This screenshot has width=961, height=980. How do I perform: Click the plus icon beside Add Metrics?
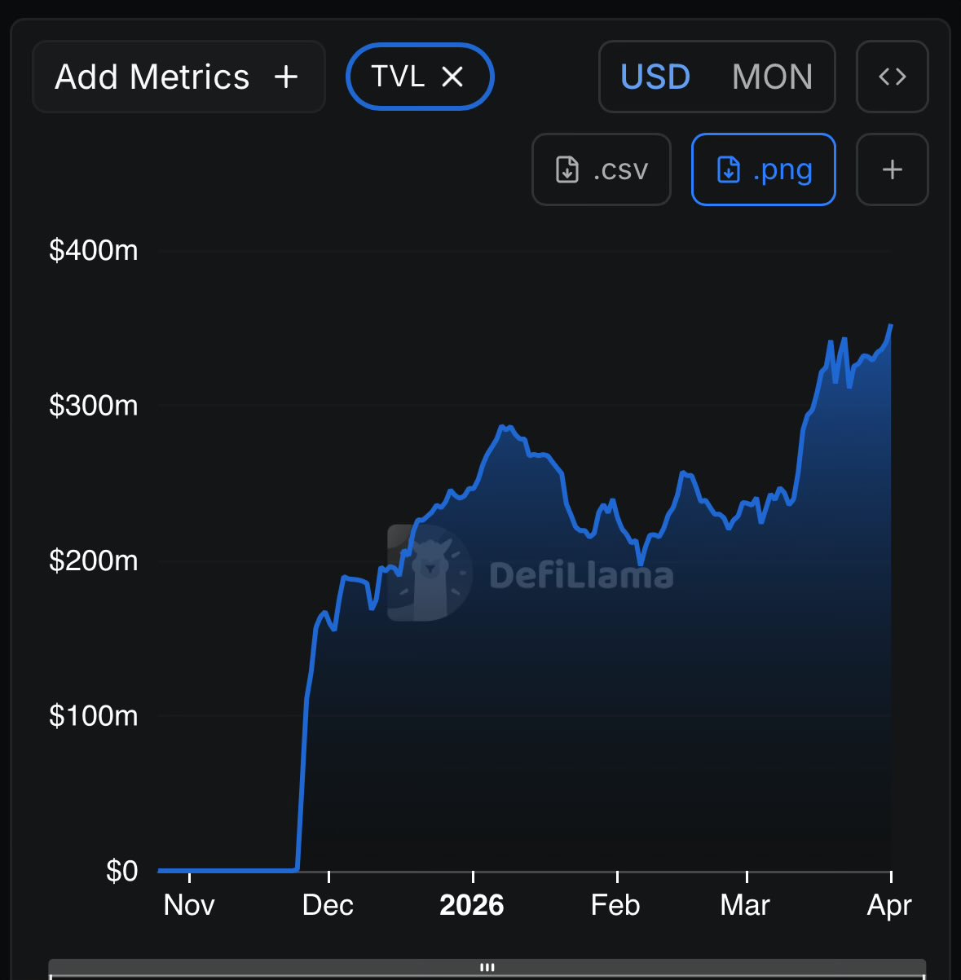coord(286,77)
